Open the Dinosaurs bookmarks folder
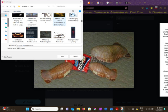Image resolution: width=168 pixels, height=112 pixels. click(x=88, y=12)
